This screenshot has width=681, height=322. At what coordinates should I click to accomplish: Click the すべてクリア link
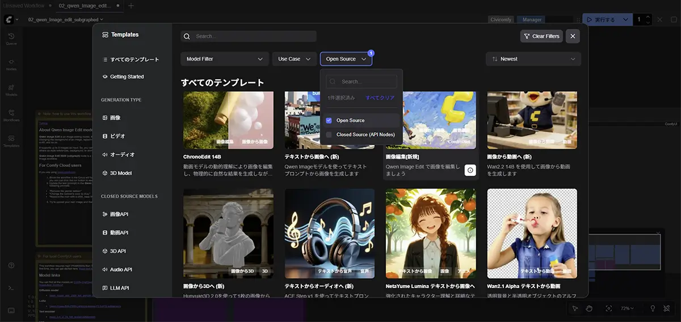point(380,98)
